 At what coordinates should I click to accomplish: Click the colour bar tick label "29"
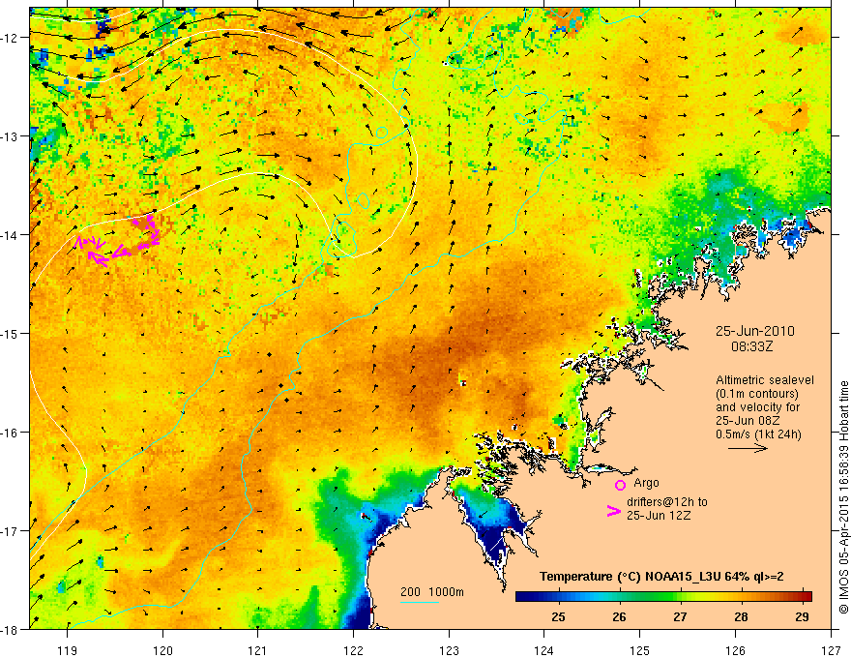[x=802, y=616]
